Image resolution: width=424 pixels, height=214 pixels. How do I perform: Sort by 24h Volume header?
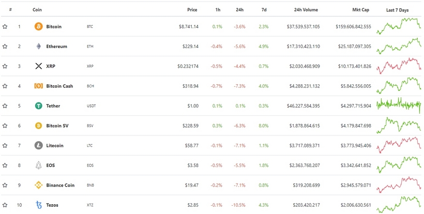pos(306,10)
